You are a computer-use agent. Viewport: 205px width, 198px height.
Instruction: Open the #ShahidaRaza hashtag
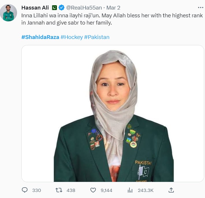point(40,37)
